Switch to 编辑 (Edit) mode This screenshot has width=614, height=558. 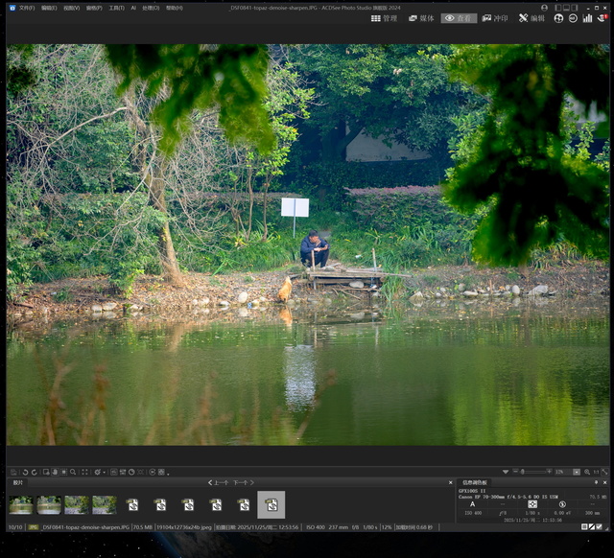(x=531, y=18)
